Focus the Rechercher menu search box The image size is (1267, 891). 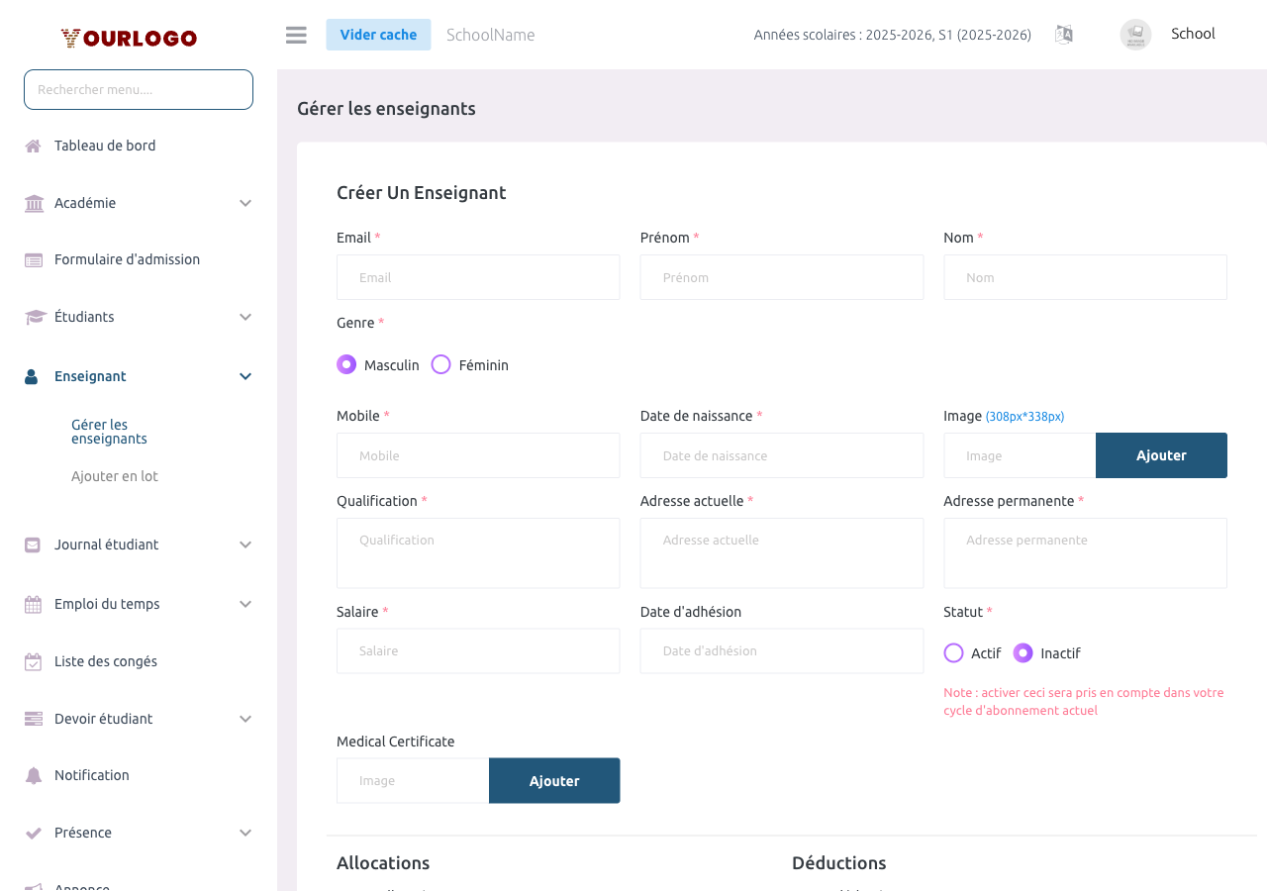139,89
